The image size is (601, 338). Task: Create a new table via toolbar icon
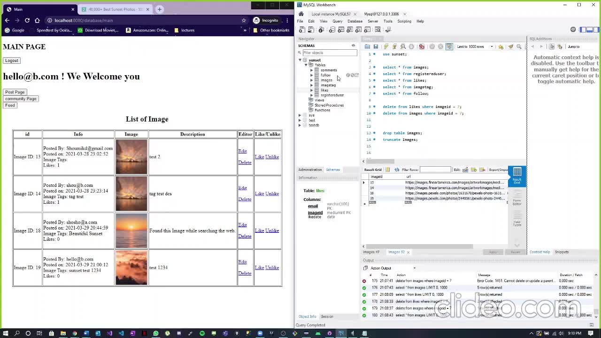point(341,30)
